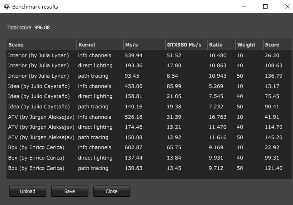Image resolution: width=293 pixels, height=205 pixels.
Task: Click Ms/s value 93.45
Action: 132,76
